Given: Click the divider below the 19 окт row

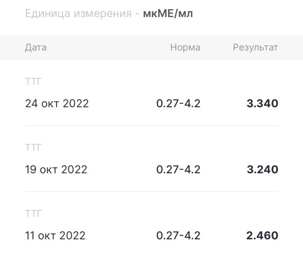Looking at the screenshot, I should [x=152, y=192].
